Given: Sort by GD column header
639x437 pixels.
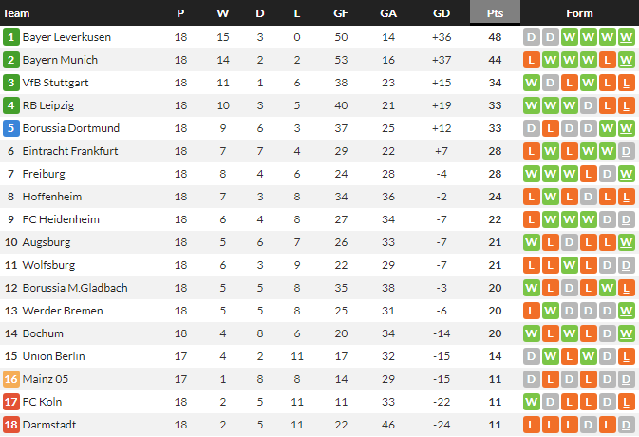Looking at the screenshot, I should click(442, 13).
